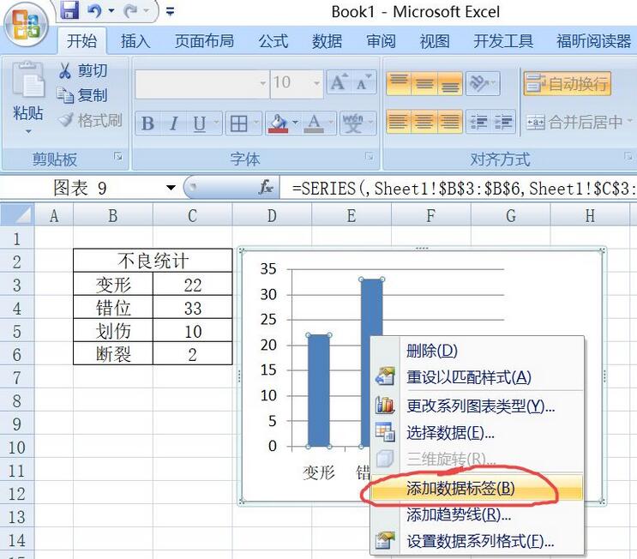Click the select-all corner triangle
637x559 pixels.
pyautogui.click(x=17, y=213)
